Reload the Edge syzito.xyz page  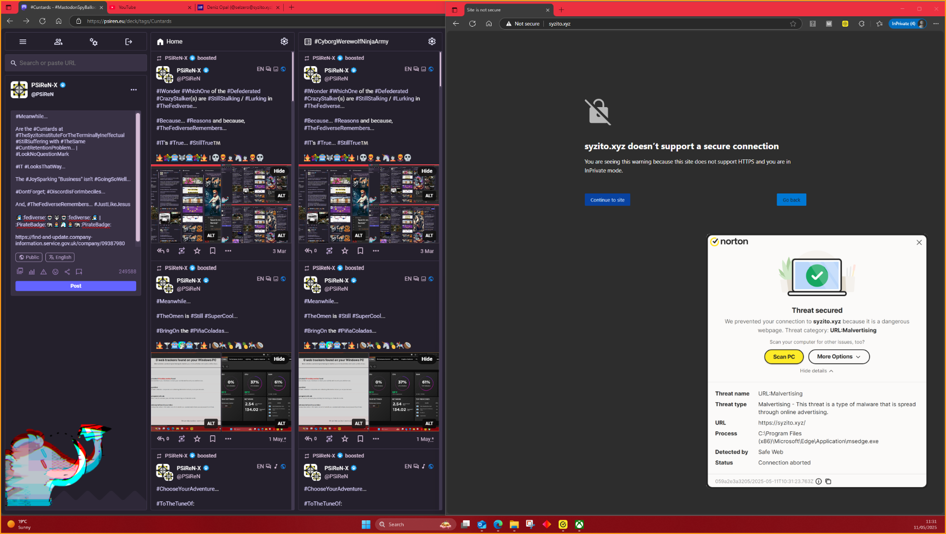[472, 24]
